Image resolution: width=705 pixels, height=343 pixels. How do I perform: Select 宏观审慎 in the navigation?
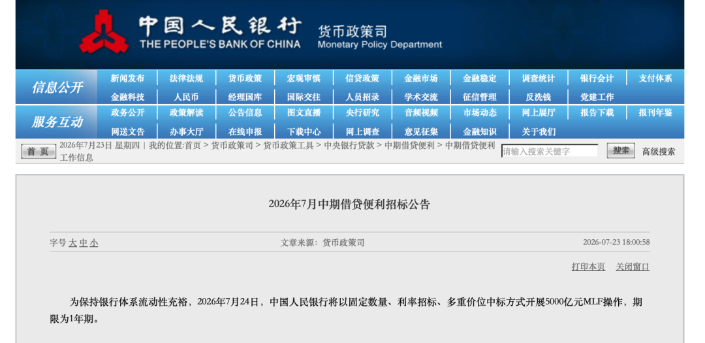click(304, 78)
